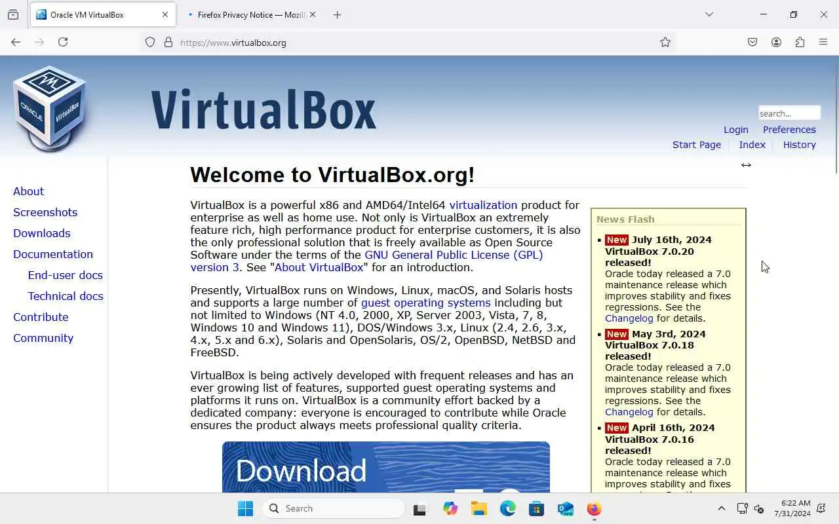
Task: Open Changelog link for 7.0.18 release
Action: [x=629, y=412]
